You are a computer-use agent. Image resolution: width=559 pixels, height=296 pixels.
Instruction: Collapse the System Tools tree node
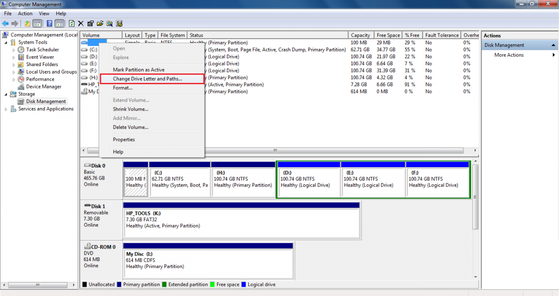(x=6, y=42)
